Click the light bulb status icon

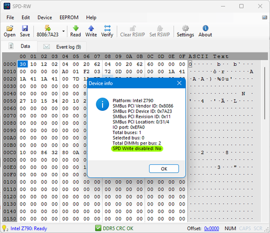click(x=4, y=228)
